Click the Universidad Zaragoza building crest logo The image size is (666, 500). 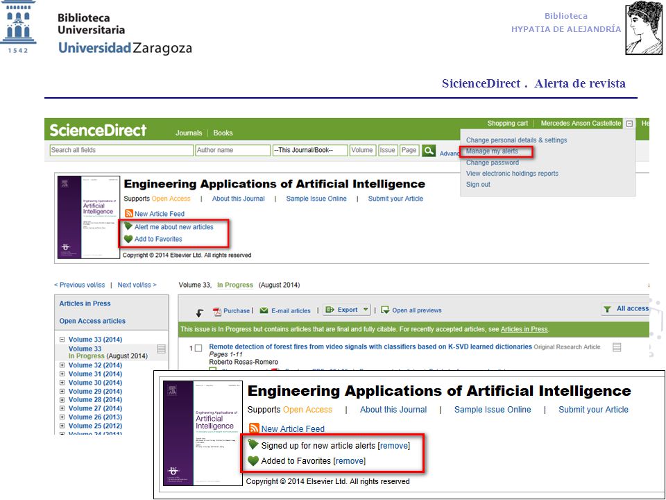click(18, 27)
